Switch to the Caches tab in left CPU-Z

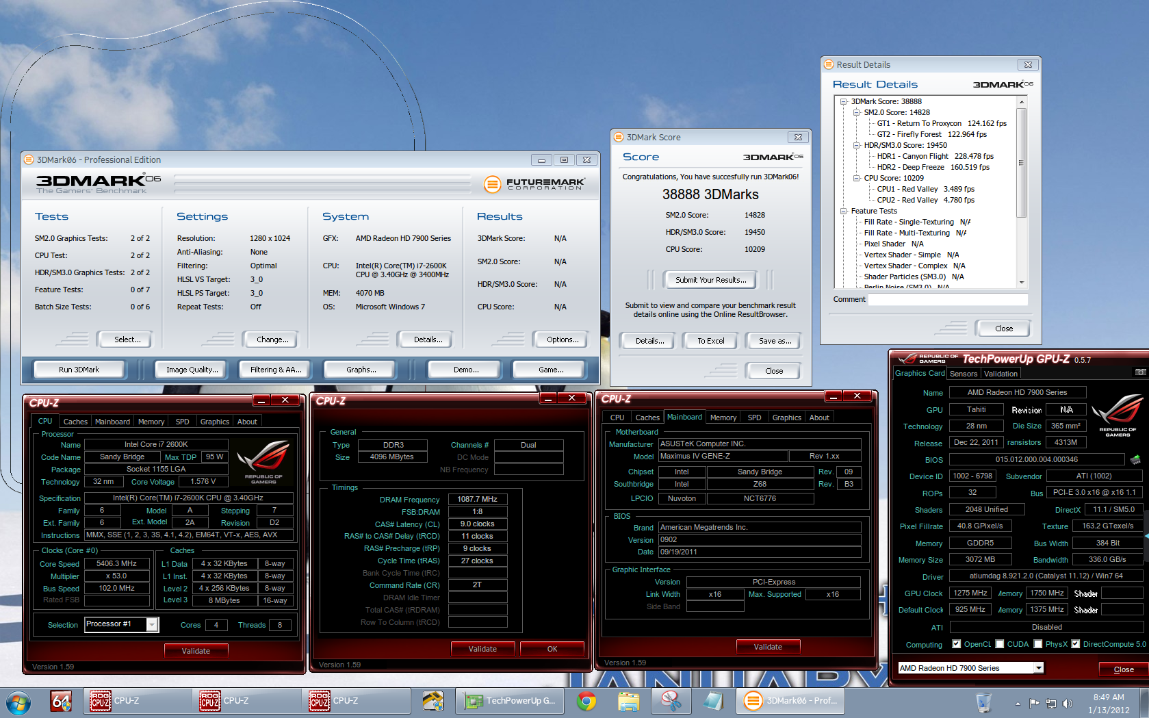(x=75, y=422)
